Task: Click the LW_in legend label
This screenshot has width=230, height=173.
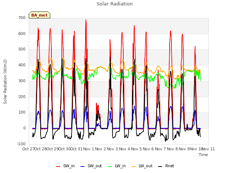Action: 120,166
